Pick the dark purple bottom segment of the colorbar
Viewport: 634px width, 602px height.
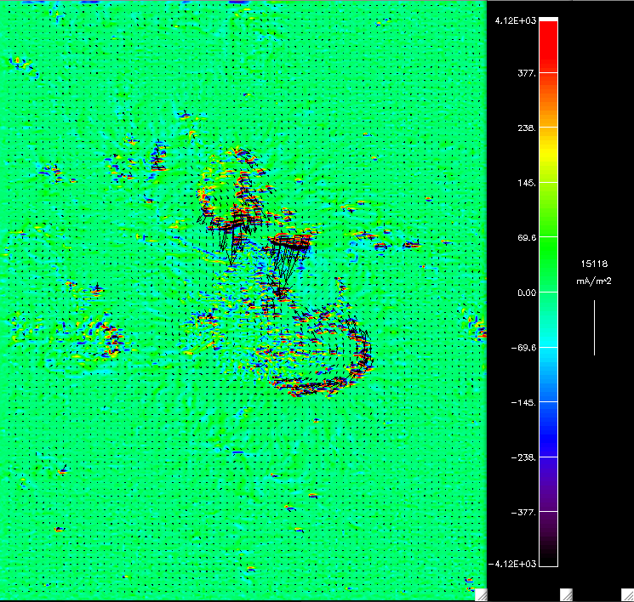point(548,539)
